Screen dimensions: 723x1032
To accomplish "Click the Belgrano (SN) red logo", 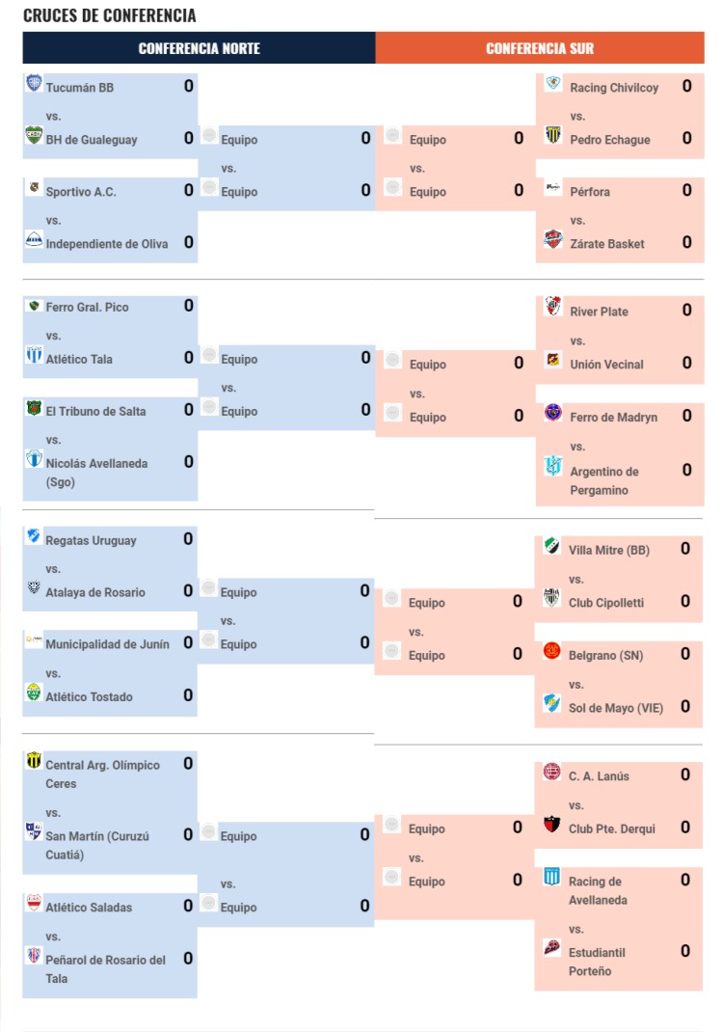I will 551,650.
